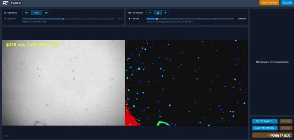
Task: Click the RELOAD button
Action: pyautogui.click(x=287, y=3)
